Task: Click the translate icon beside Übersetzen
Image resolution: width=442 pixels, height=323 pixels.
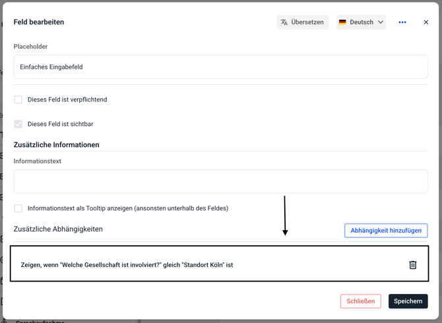Action: (x=284, y=22)
